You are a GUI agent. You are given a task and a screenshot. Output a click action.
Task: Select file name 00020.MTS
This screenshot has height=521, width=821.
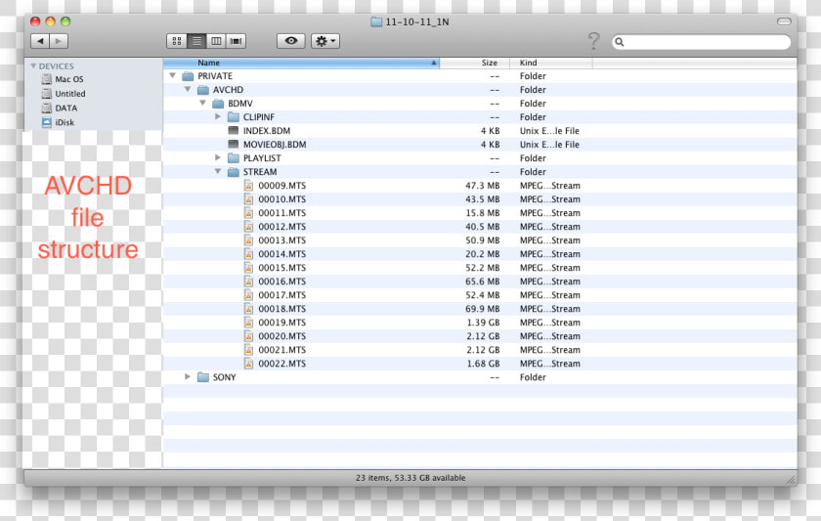pyautogui.click(x=282, y=336)
